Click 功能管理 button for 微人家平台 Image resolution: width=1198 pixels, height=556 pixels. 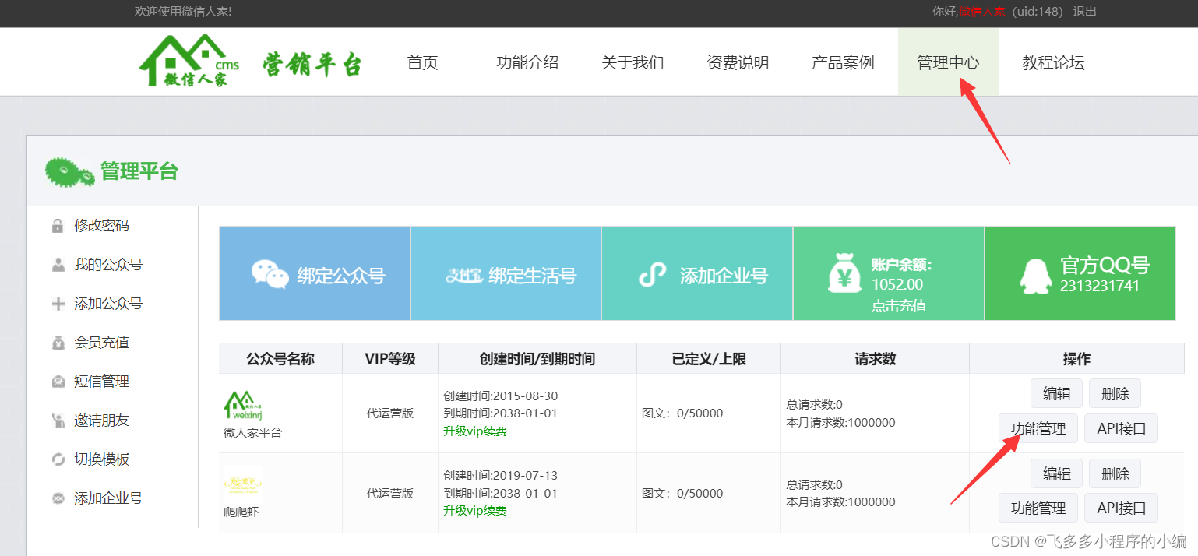pos(1038,428)
